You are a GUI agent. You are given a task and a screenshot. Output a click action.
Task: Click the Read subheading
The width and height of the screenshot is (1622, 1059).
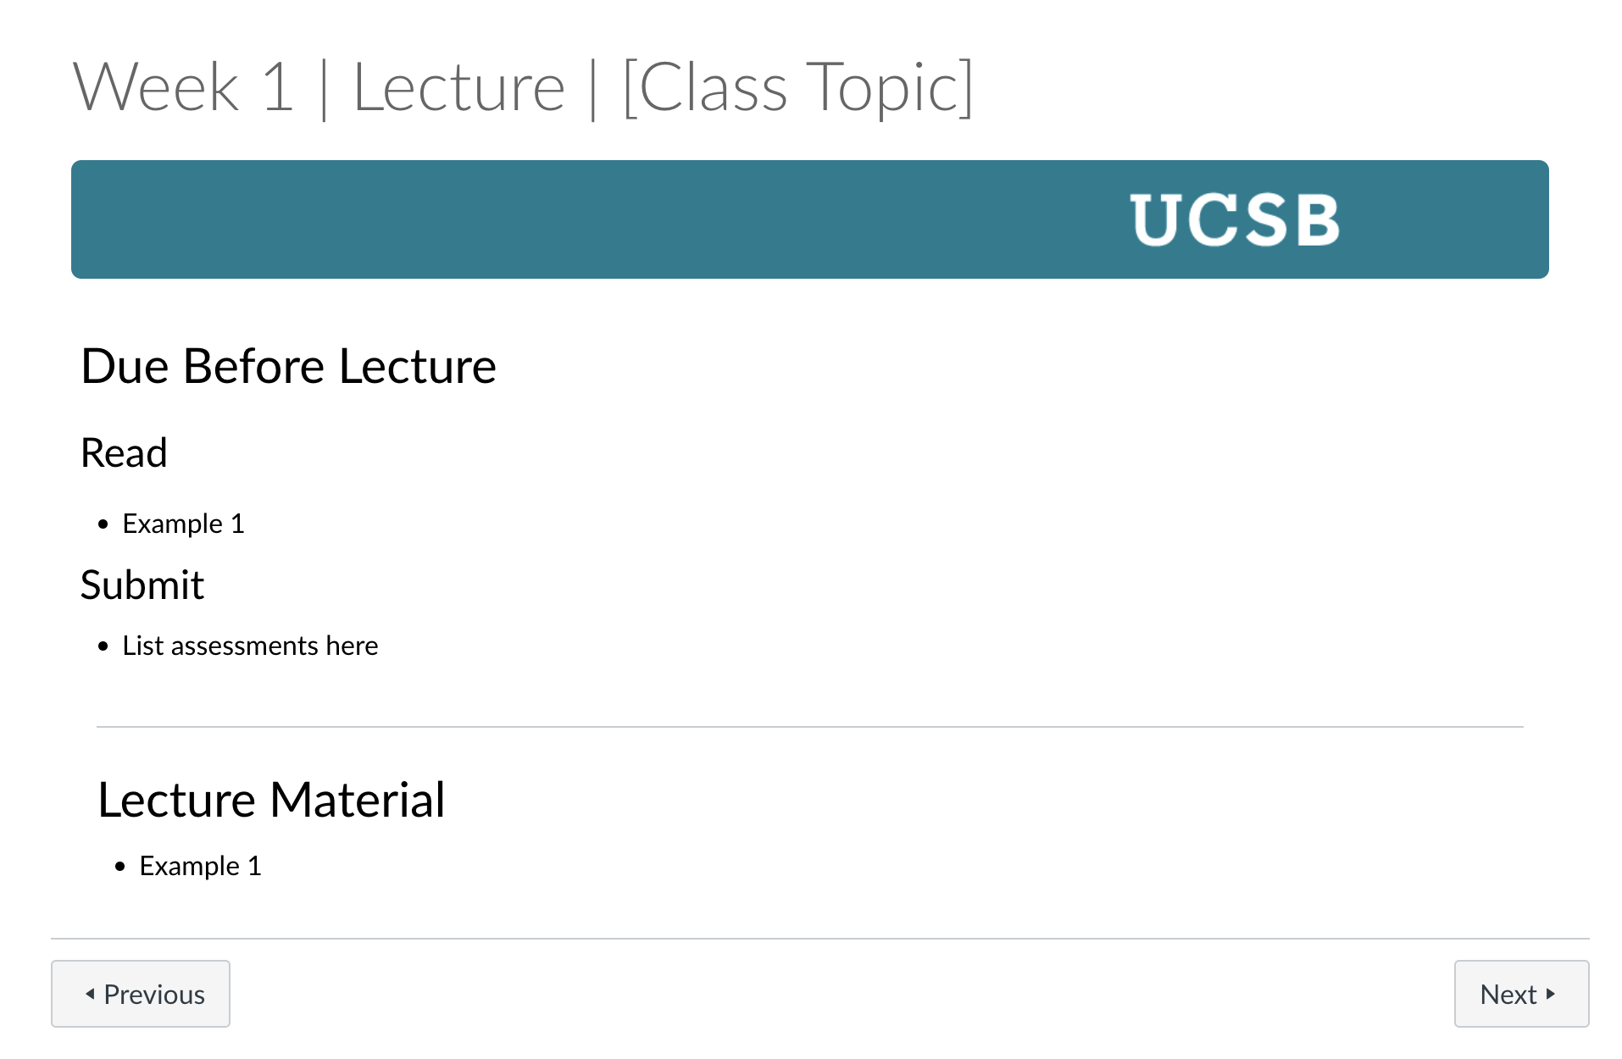pyautogui.click(x=124, y=452)
